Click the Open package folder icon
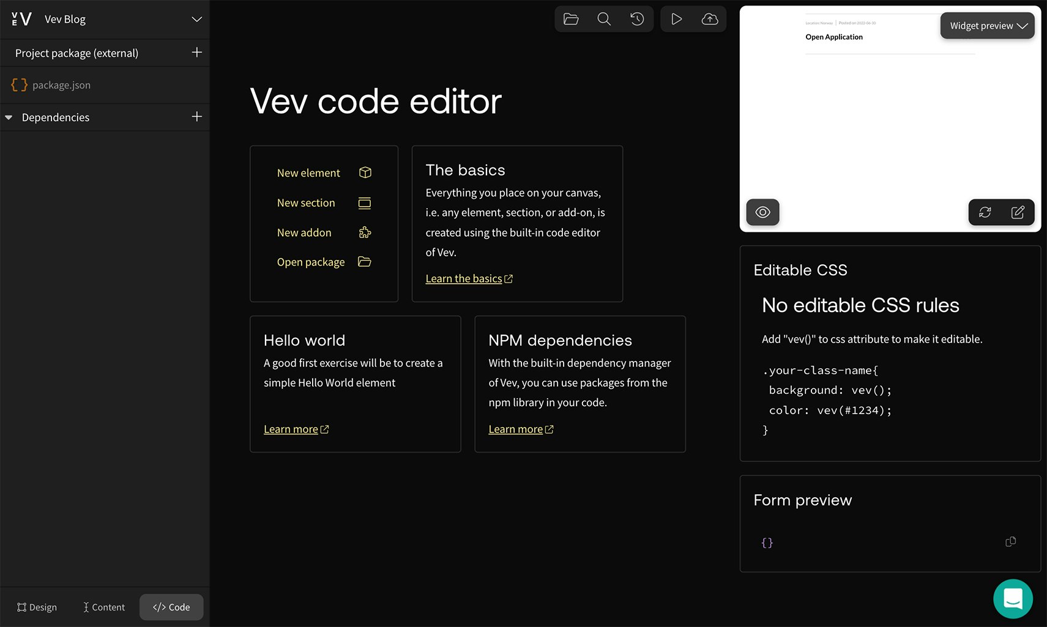This screenshot has width=1047, height=627. (365, 262)
